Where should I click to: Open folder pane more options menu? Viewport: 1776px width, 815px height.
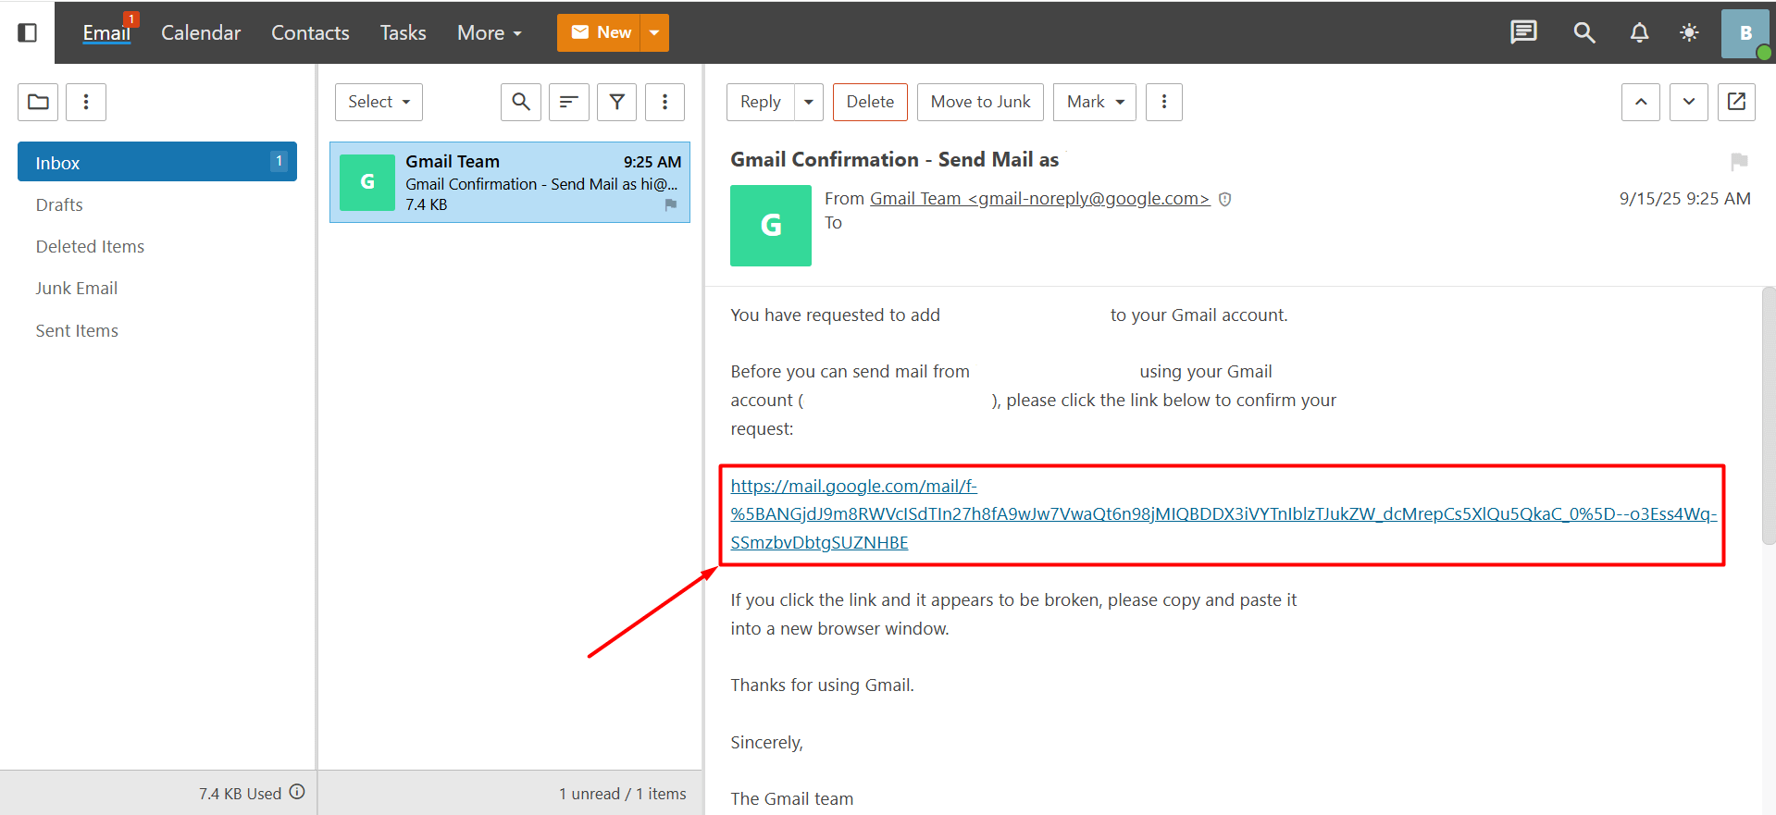point(86,102)
